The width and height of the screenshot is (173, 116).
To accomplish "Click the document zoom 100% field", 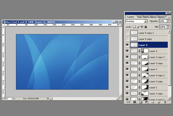I will (7, 99).
